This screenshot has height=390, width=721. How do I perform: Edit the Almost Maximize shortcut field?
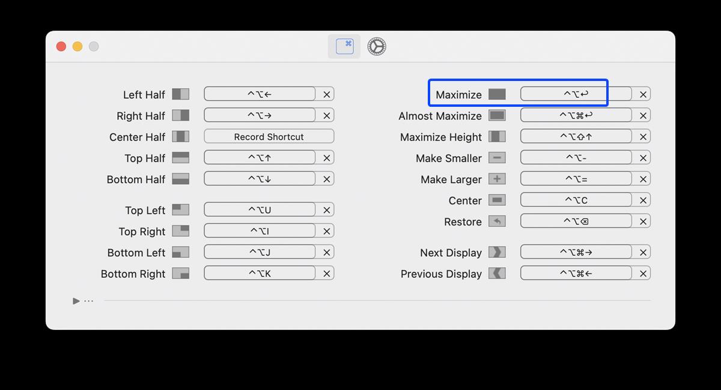click(576, 115)
